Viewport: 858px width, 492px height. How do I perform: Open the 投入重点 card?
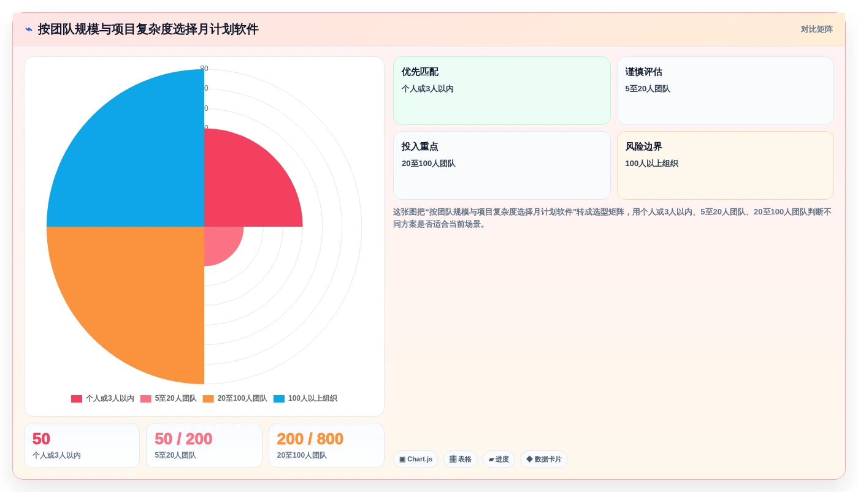(x=502, y=165)
